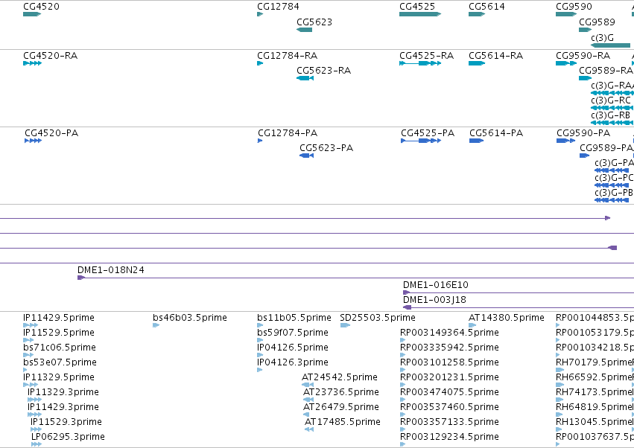The image size is (634, 448).
Task: Click the bs53e07.5prime EST label
Action: coord(60,362)
